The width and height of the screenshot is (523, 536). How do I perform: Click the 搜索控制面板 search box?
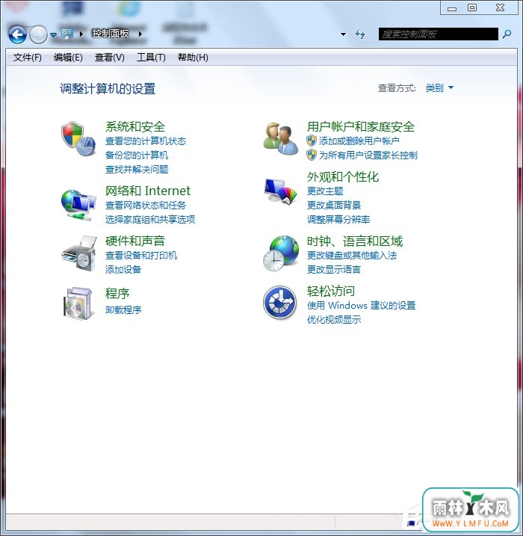[439, 34]
